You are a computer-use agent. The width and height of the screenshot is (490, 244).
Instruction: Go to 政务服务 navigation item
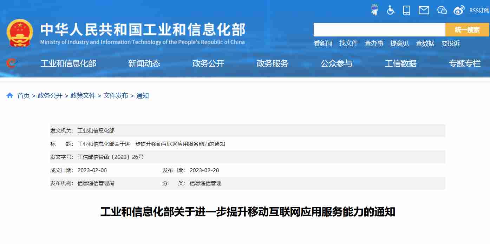click(272, 64)
